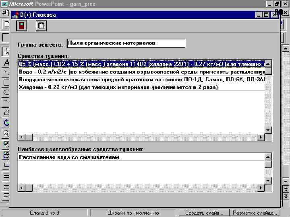Click right arrow of Средства тушения horizontal scrollbar
The image size is (290, 217).
pos(261,137)
